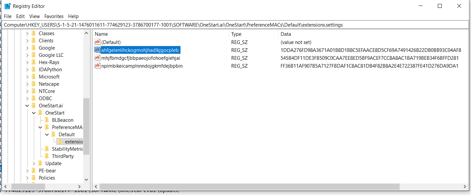Collapse the PreferenceMACs key
This screenshot has width=471, height=195.
click(x=40, y=127)
